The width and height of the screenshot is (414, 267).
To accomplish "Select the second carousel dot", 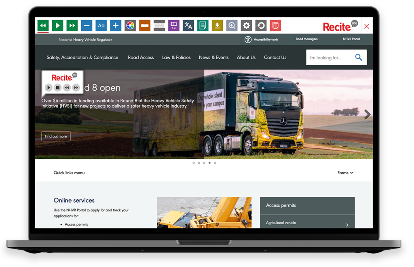I will click(x=199, y=163).
